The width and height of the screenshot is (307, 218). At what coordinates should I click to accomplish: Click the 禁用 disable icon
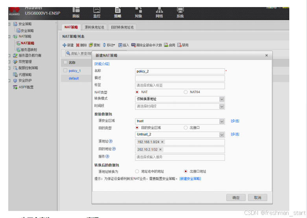[x=179, y=45]
